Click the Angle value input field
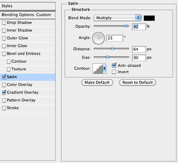 [115, 38]
